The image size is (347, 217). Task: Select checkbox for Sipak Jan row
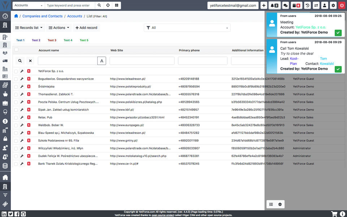tap(16, 110)
